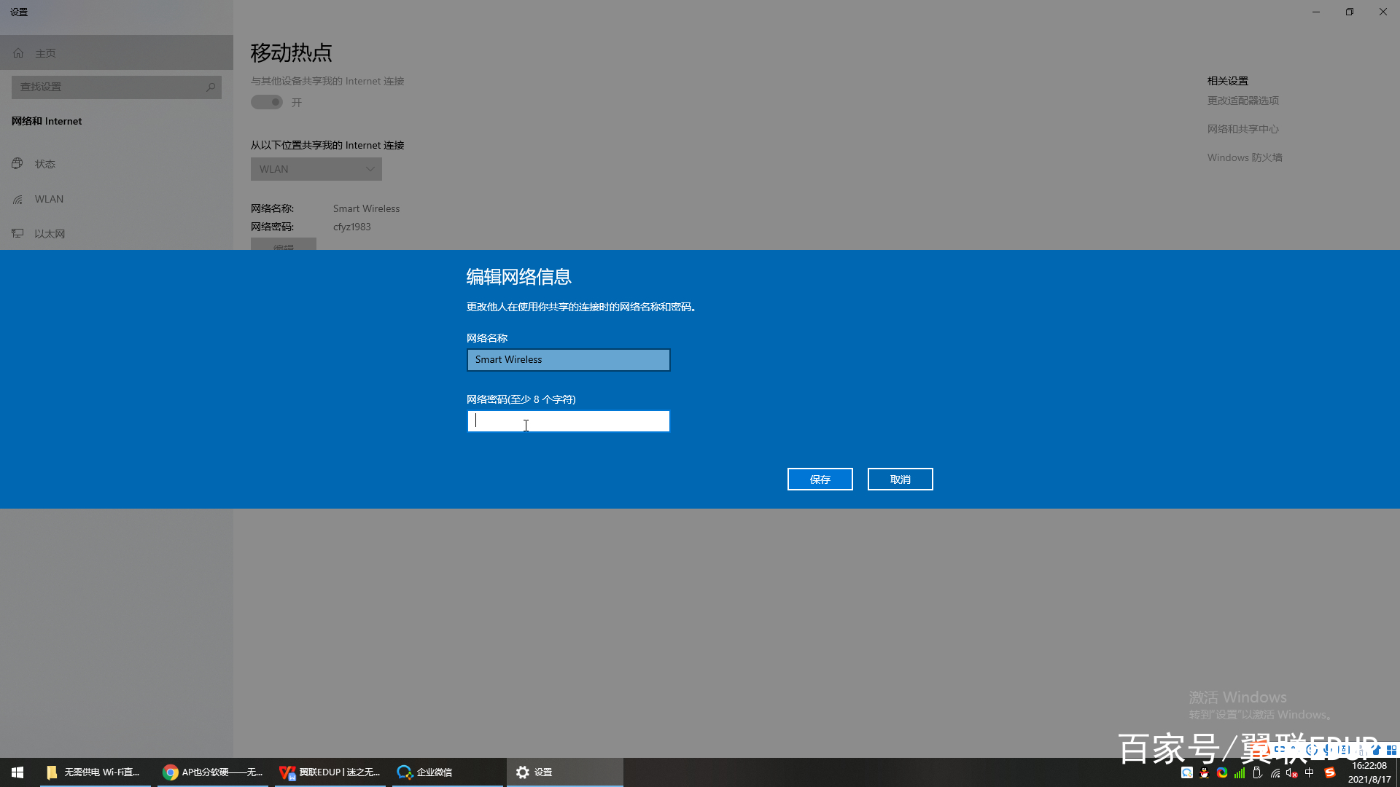
Task: Open the 以太网 (Ethernet) sidebar item
Action: [x=117, y=234]
